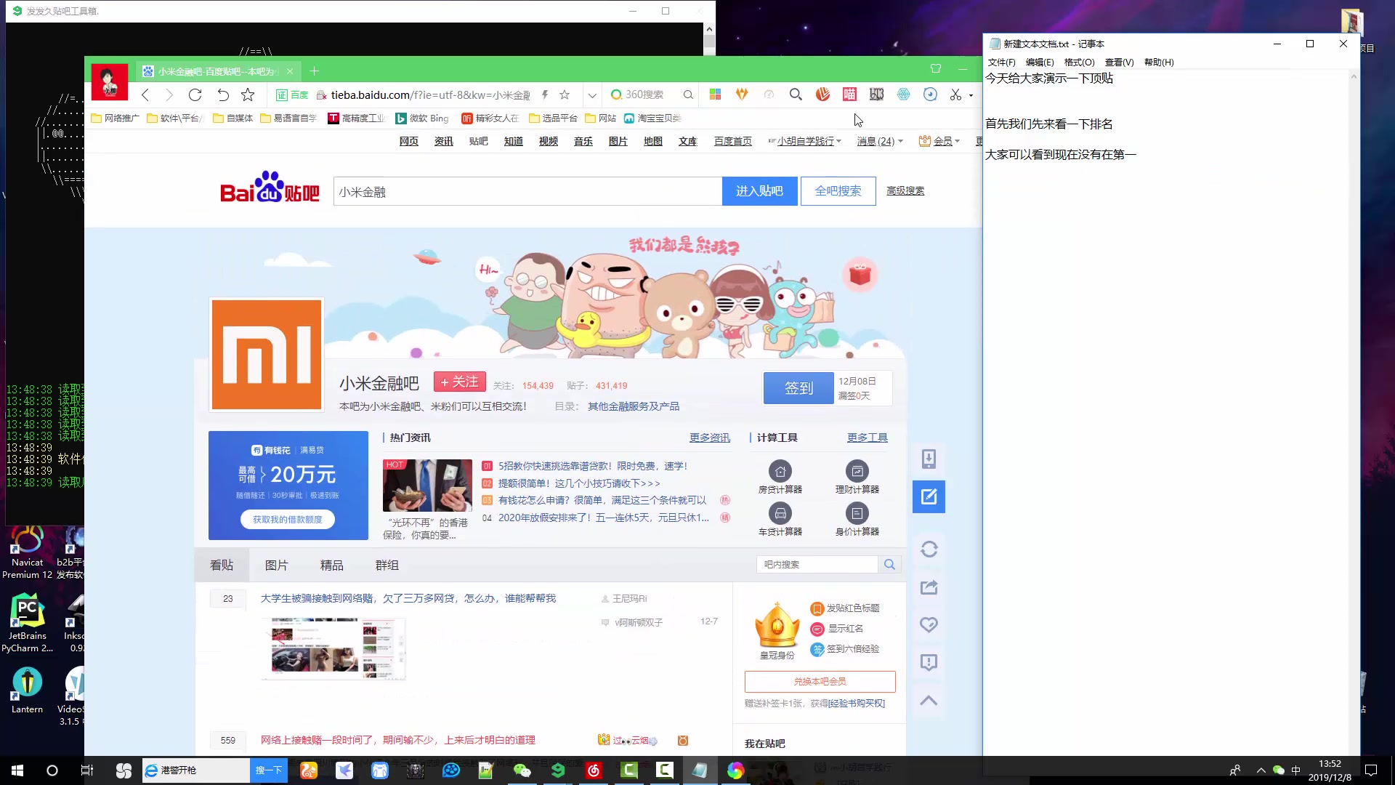1395x785 pixels.
Task: Click the red +关注 follow button
Action: click(459, 382)
